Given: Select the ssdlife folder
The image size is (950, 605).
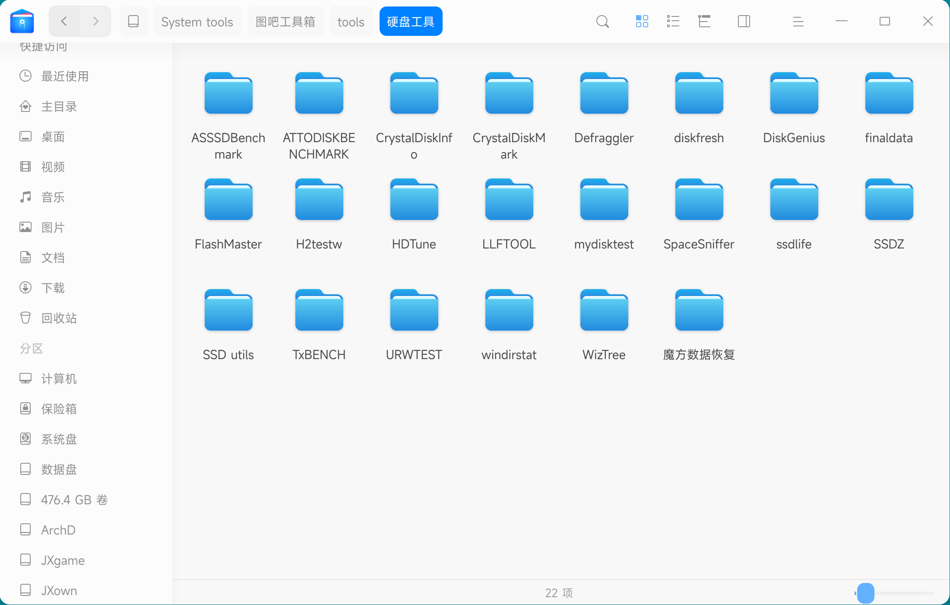Looking at the screenshot, I should tap(794, 214).
